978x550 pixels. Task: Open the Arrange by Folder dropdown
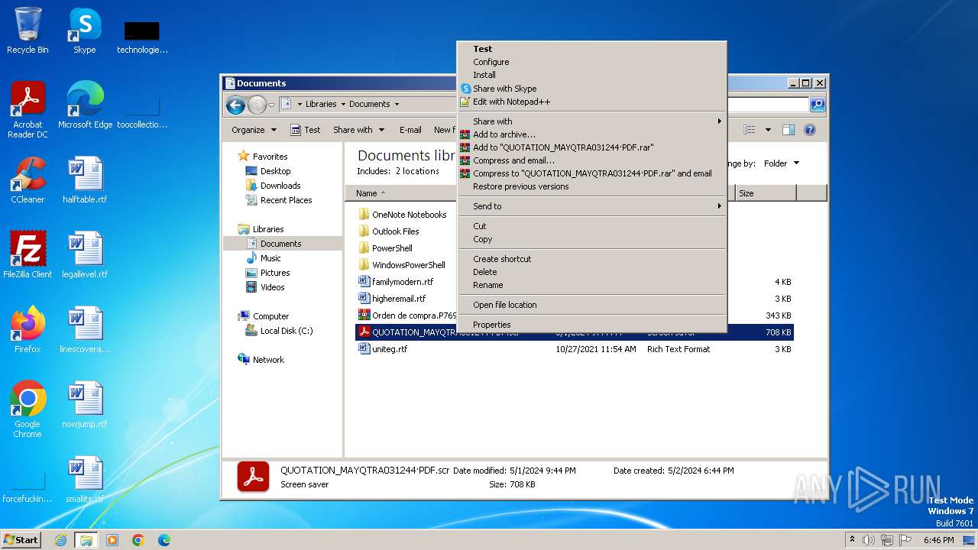(x=781, y=163)
